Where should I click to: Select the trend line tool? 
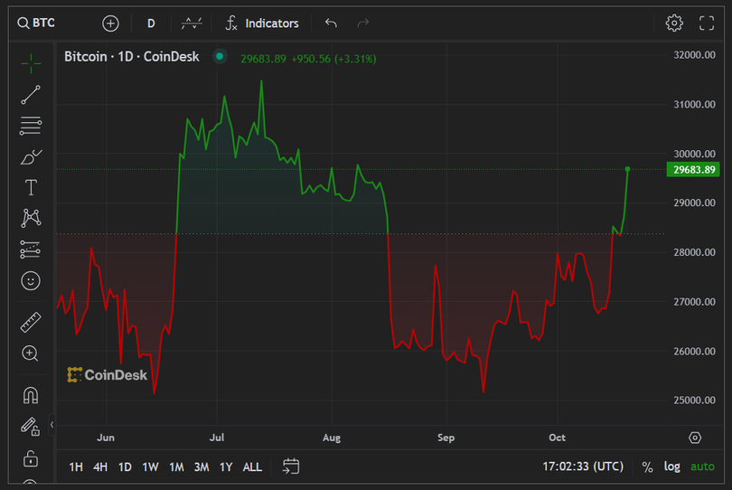point(31,95)
